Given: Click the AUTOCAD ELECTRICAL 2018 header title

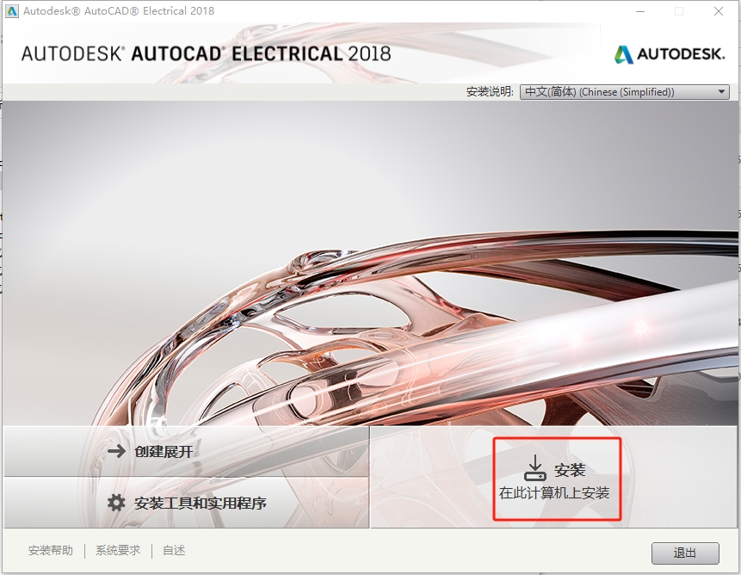Looking at the screenshot, I should tap(206, 53).
